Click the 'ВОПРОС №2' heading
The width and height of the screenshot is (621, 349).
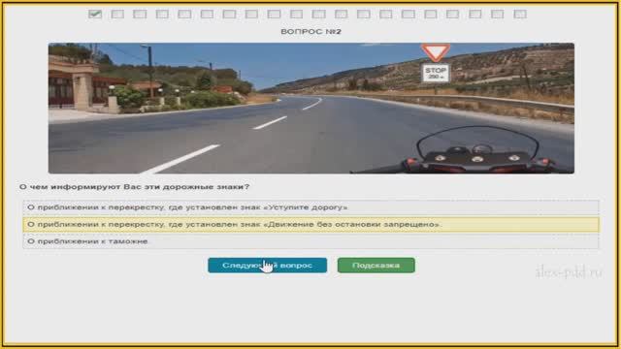(310, 32)
